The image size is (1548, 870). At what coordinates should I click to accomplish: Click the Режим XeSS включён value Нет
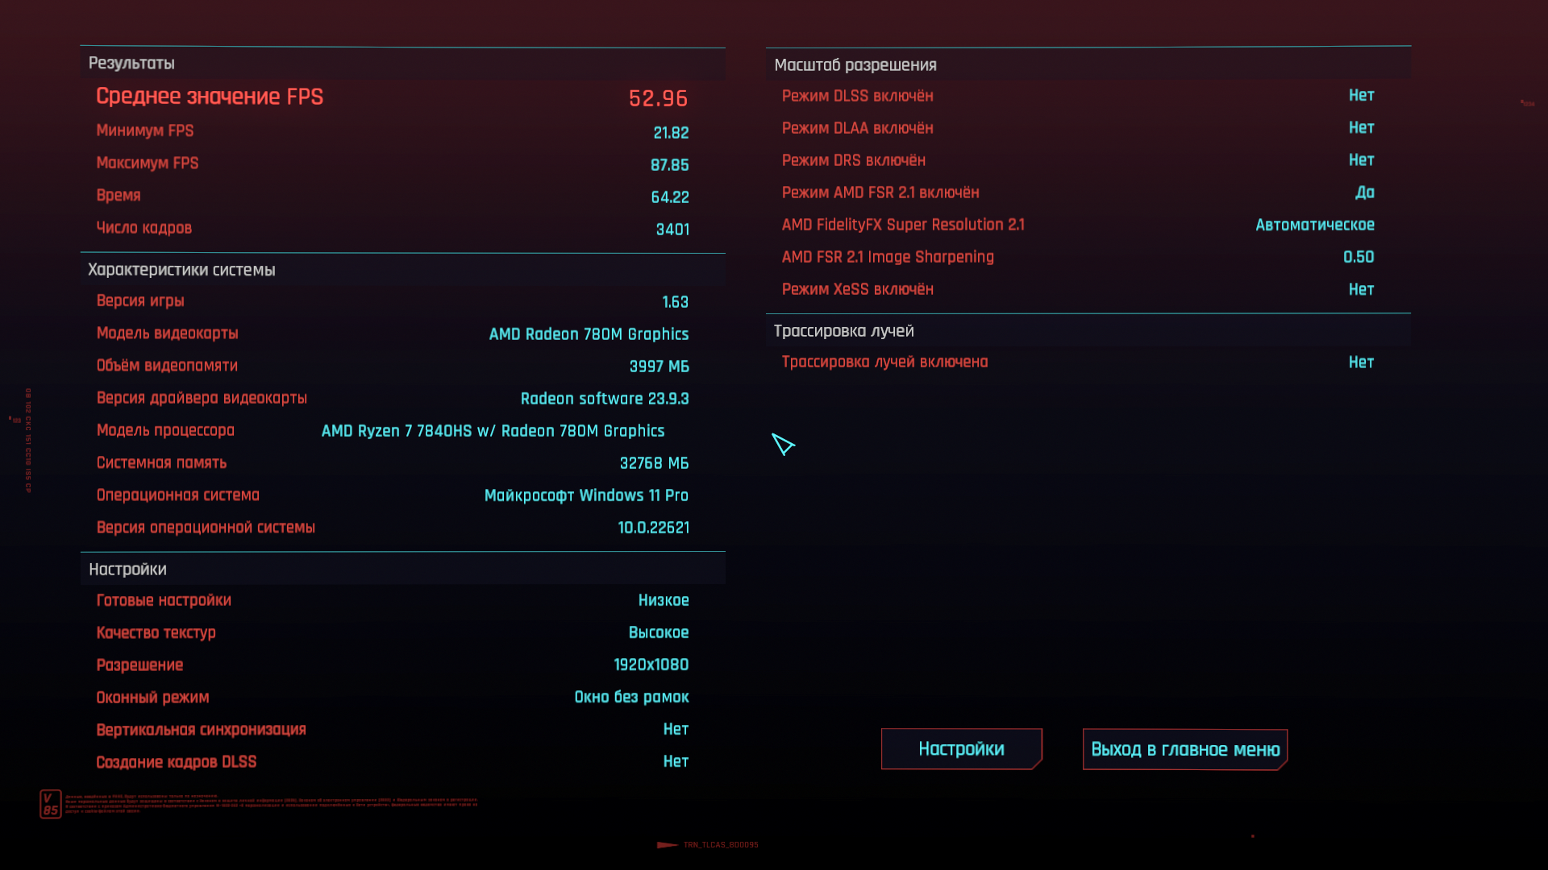[x=1361, y=289]
